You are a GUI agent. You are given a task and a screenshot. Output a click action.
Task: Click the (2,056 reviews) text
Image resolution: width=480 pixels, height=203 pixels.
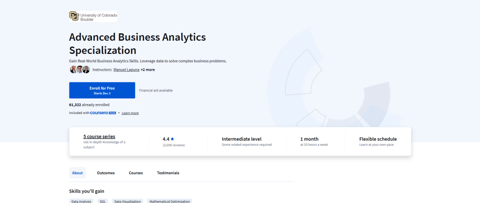(x=173, y=145)
